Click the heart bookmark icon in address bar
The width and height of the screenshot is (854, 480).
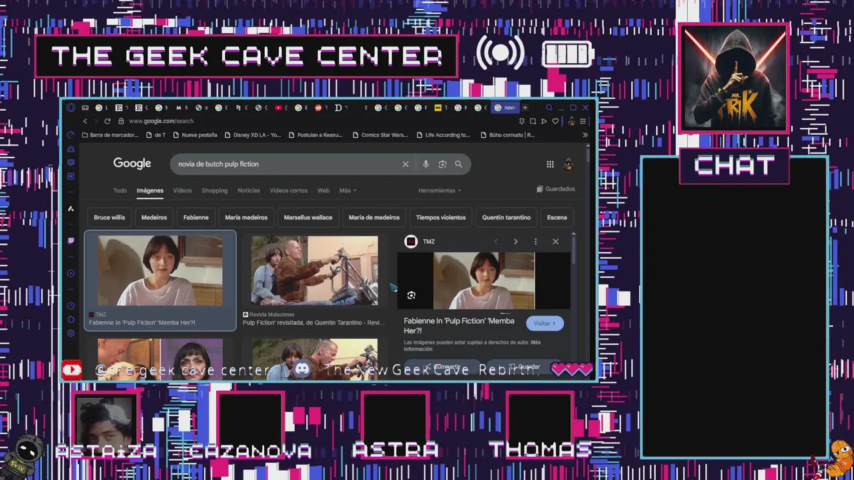[555, 121]
